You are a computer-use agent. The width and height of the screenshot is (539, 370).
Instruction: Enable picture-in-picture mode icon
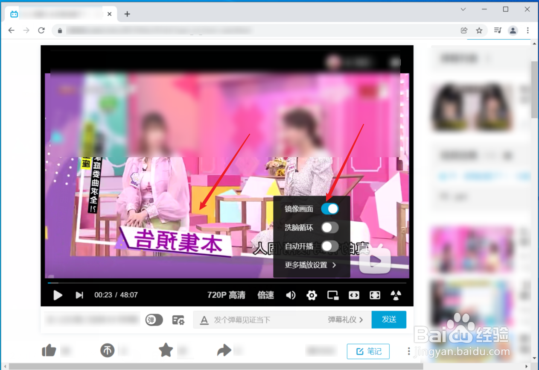333,295
